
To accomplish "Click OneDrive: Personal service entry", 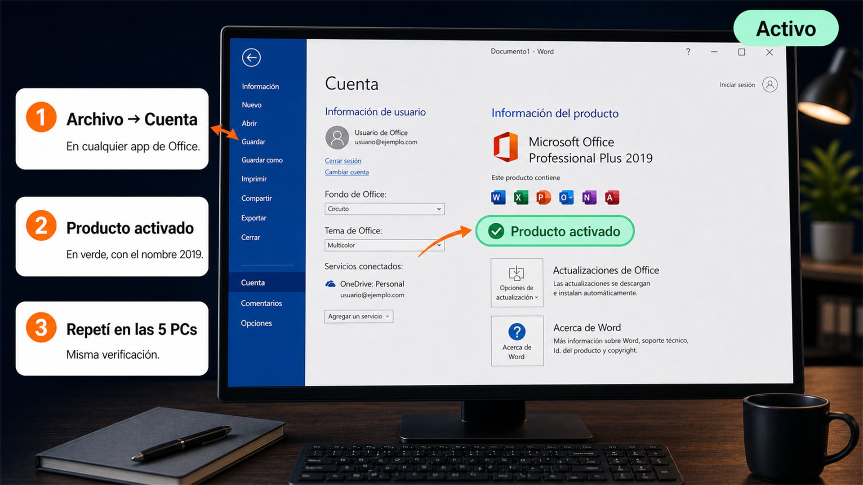I will click(365, 289).
